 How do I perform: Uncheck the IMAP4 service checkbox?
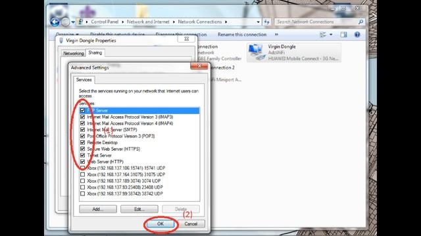click(82, 123)
